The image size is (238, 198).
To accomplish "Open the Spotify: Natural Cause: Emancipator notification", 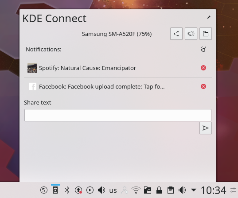I will pyautogui.click(x=87, y=68).
